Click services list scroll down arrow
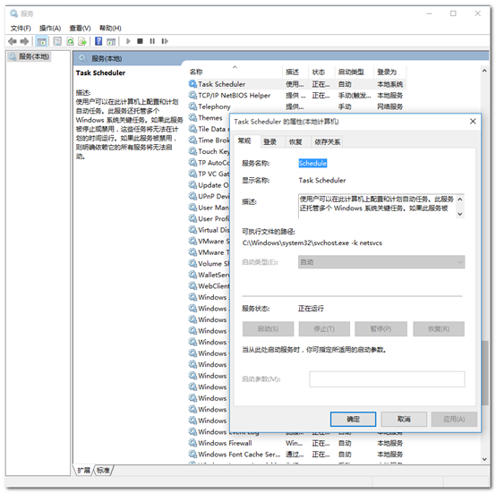The width and height of the screenshot is (496, 493). click(484, 459)
